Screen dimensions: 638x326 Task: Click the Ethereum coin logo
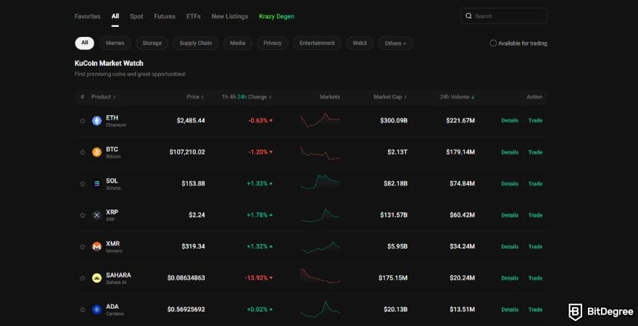[97, 121]
